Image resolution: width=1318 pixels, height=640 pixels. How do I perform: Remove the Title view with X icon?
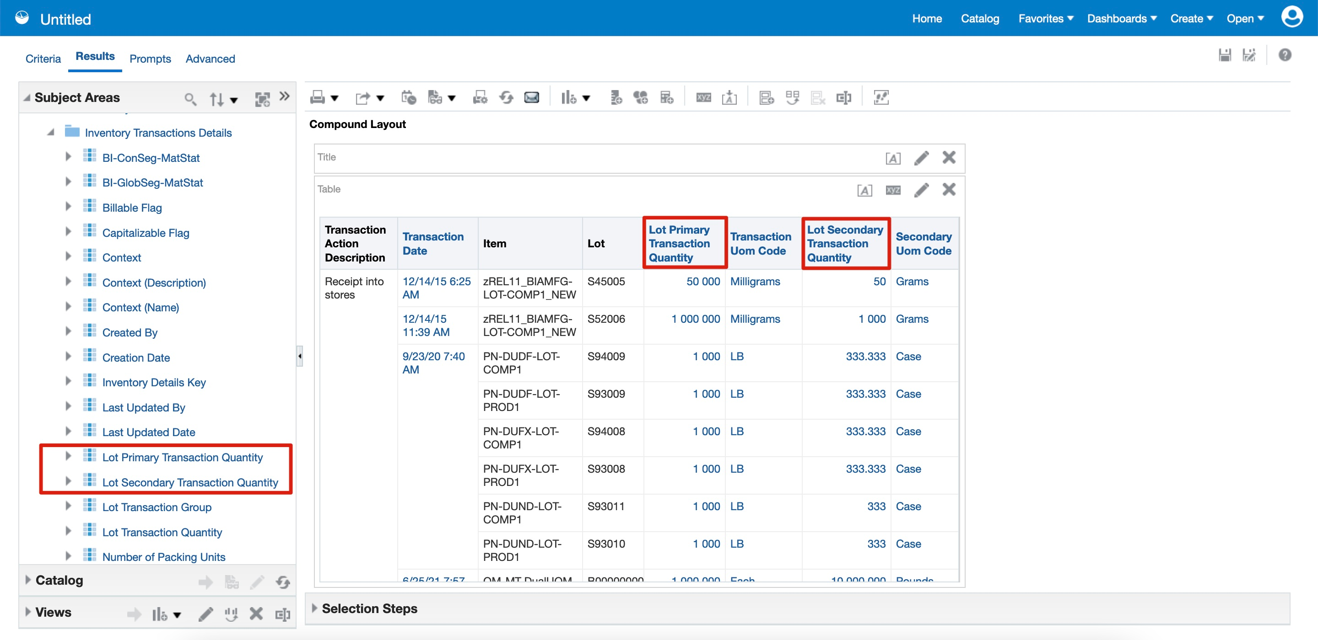[949, 157]
